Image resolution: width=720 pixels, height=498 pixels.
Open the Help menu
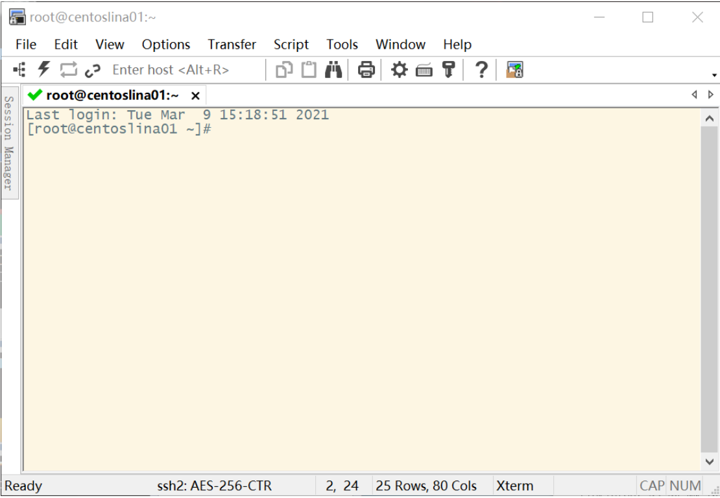tap(457, 45)
